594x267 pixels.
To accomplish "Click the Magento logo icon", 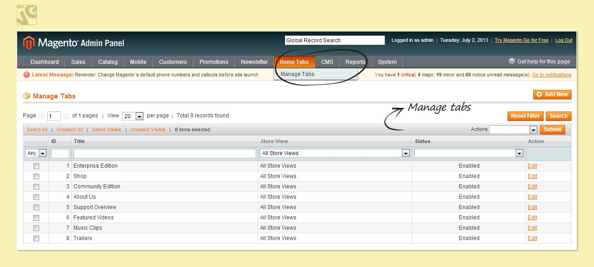I will (28, 43).
